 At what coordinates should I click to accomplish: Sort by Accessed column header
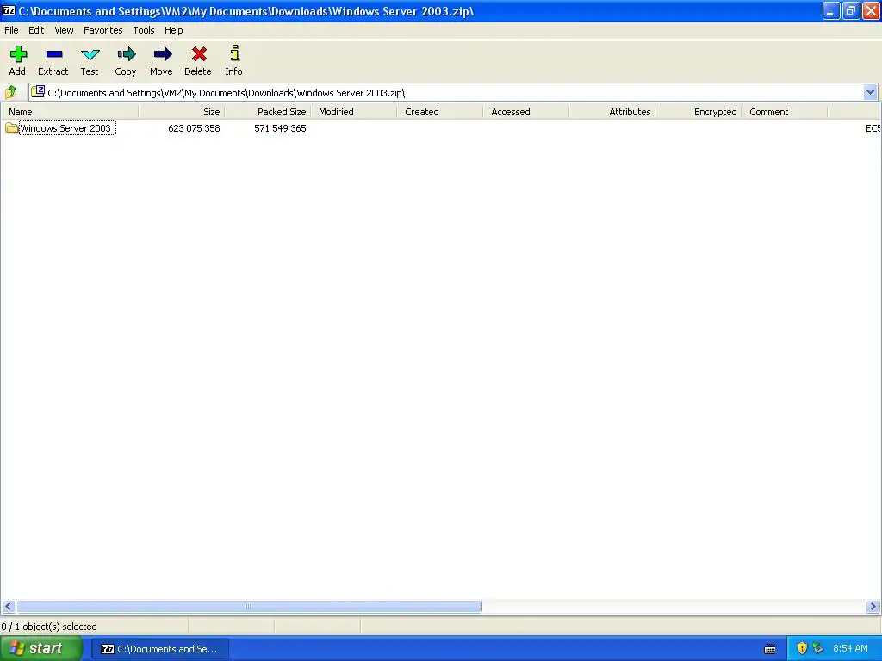pyautogui.click(x=525, y=112)
